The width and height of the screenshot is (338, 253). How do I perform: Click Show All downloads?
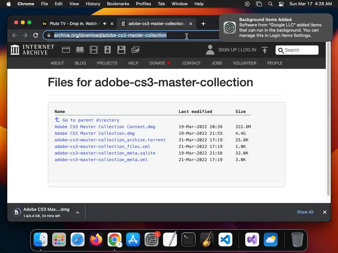click(305, 212)
